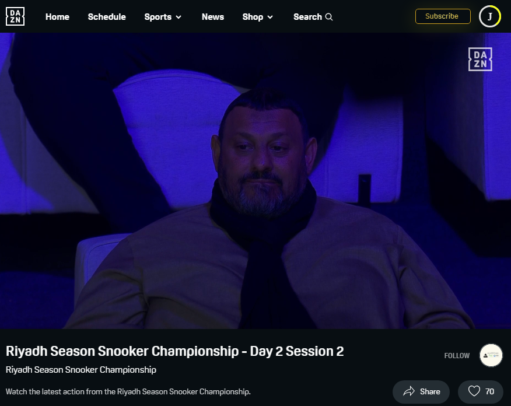Click the share arrow icon

click(409, 391)
